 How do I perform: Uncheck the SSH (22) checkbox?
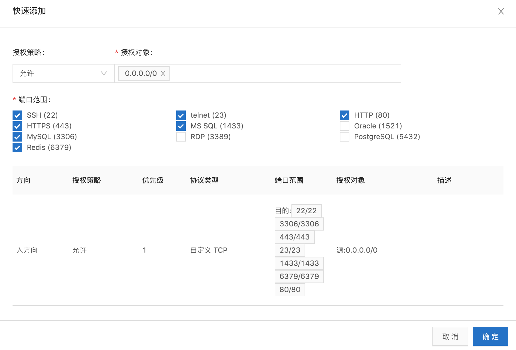pos(17,115)
